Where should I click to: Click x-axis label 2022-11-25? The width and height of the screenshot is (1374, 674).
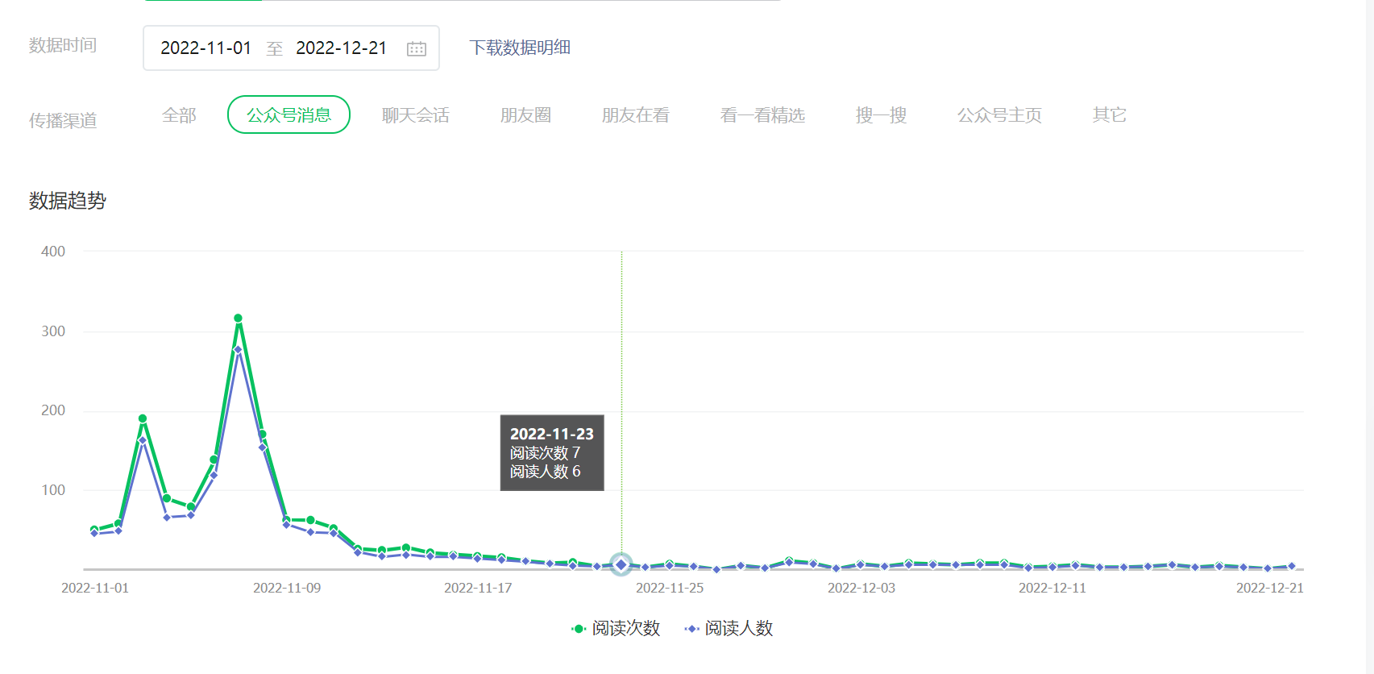[x=670, y=588]
